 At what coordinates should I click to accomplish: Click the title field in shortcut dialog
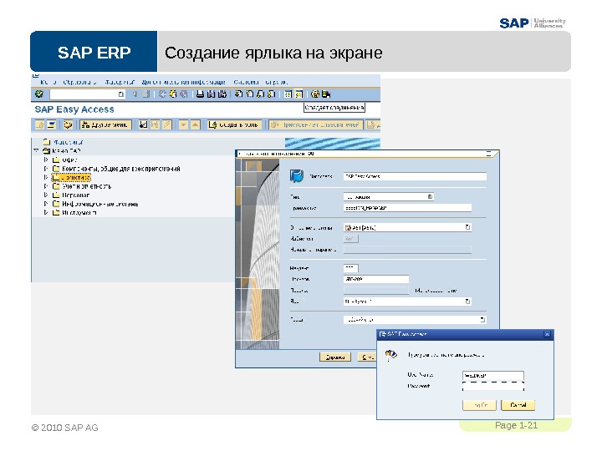tap(415, 176)
